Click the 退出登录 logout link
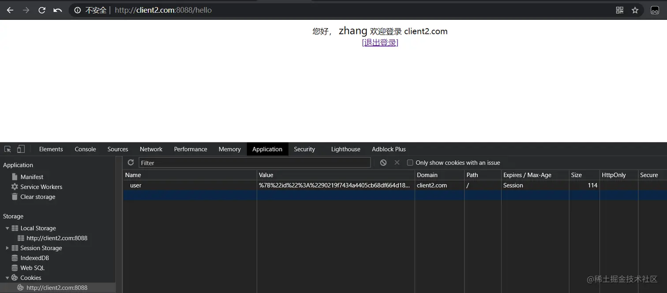 click(380, 43)
